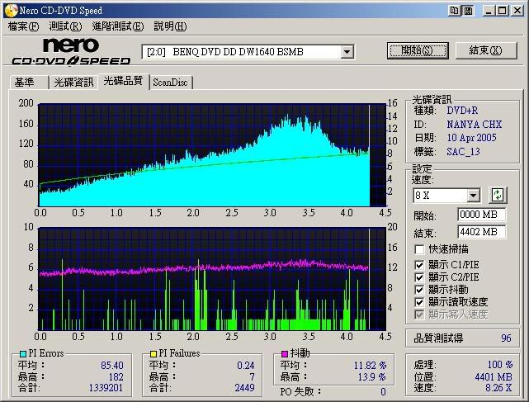This screenshot has height=402, width=529.
Task: Click the cyan PI Errors legend square
Action: 23,354
